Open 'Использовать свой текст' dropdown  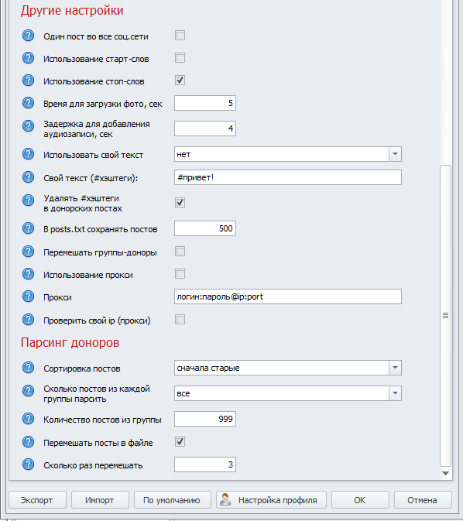click(x=395, y=154)
